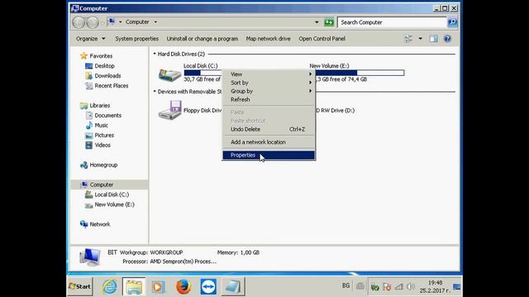This screenshot has width=529, height=297.
Task: Click the volume speaker tray icon
Action: pyautogui.click(x=410, y=287)
